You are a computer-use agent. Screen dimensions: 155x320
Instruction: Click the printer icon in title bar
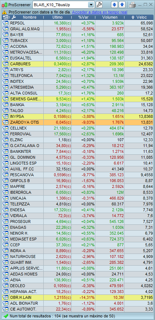click(132, 4)
